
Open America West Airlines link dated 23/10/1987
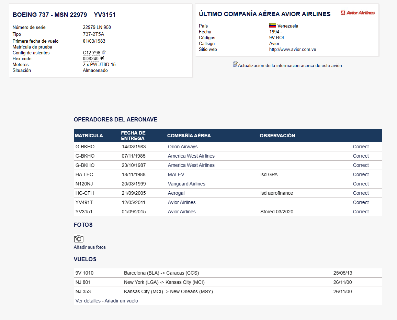191,165
